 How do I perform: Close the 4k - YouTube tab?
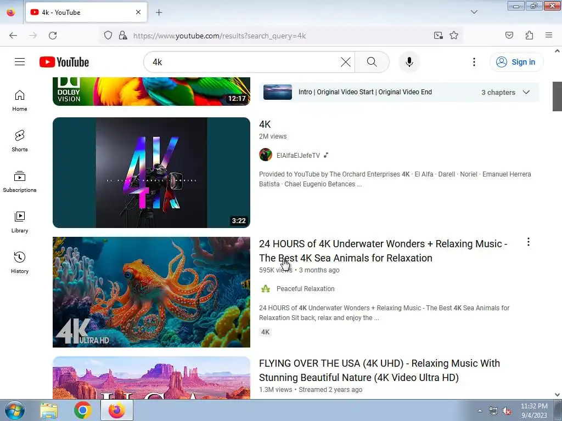coord(138,13)
